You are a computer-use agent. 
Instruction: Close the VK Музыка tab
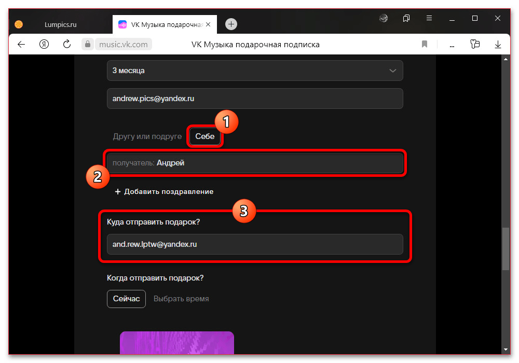(208, 24)
